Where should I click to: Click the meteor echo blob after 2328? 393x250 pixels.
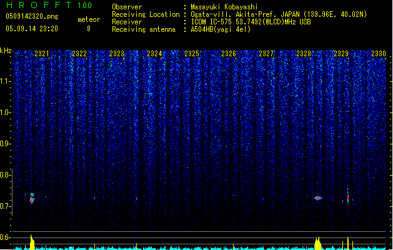(x=318, y=198)
